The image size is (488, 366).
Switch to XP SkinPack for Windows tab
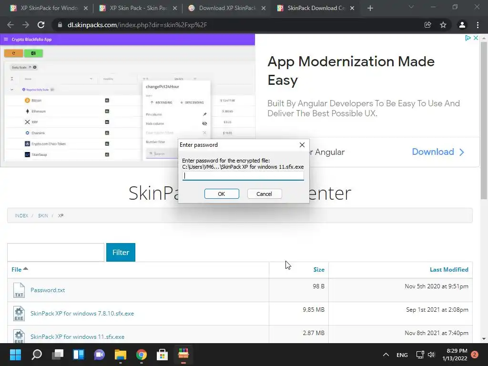(x=49, y=8)
